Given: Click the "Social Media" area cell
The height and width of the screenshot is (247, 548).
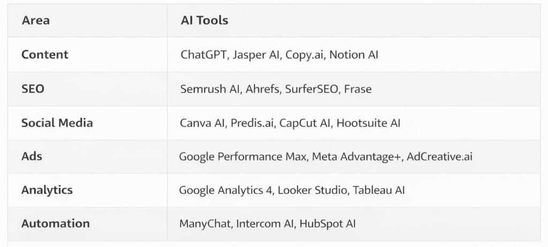Looking at the screenshot, I should pos(57,123).
